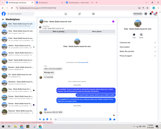Image resolution: width=161 pixels, height=129 pixels.
Task: Click More options button
Action: click(97, 32)
